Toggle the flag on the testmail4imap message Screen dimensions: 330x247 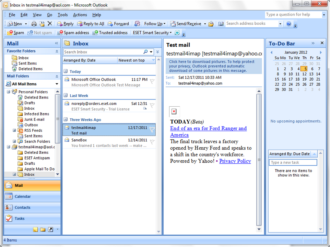152,130
